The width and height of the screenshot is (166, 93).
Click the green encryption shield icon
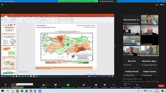click(2, 5)
